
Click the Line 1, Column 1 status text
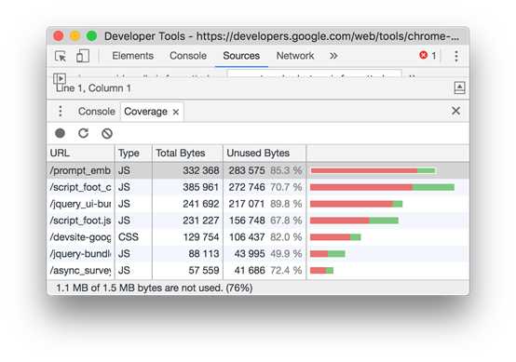pos(93,88)
